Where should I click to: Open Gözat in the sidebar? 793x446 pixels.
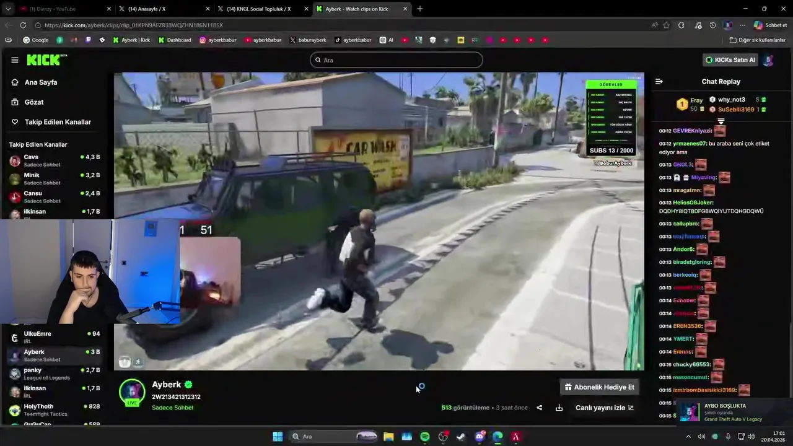coord(33,102)
